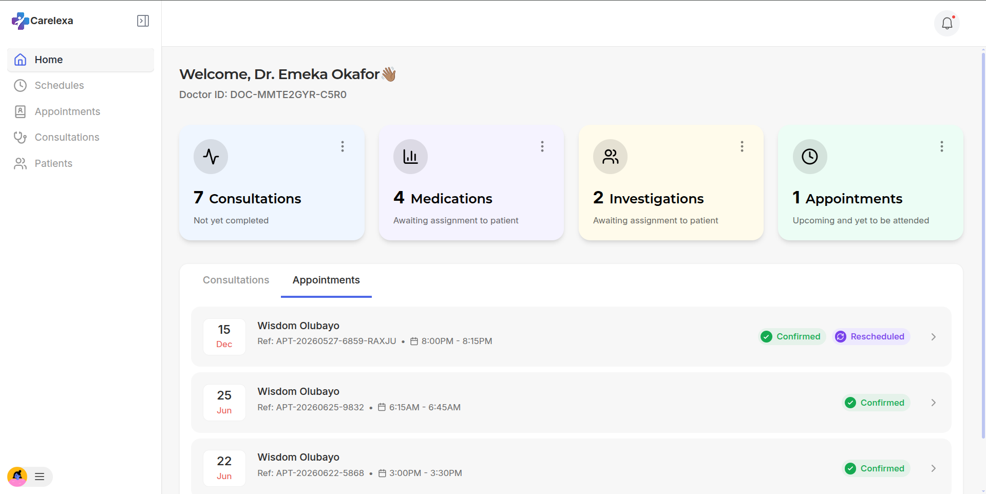Click Ref: APT-20260625-9832 text

[x=311, y=407]
